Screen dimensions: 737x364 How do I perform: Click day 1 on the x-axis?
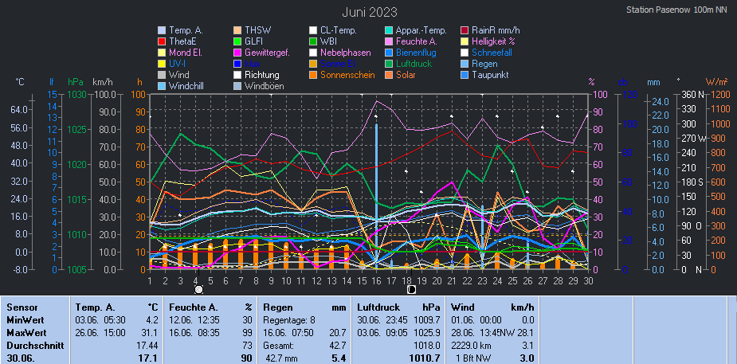(150, 280)
